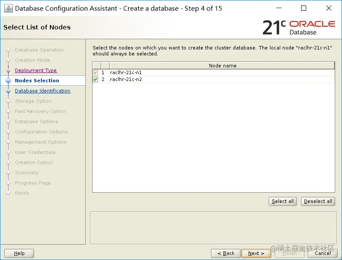
Task: Click the Select all button
Action: pyautogui.click(x=282, y=201)
